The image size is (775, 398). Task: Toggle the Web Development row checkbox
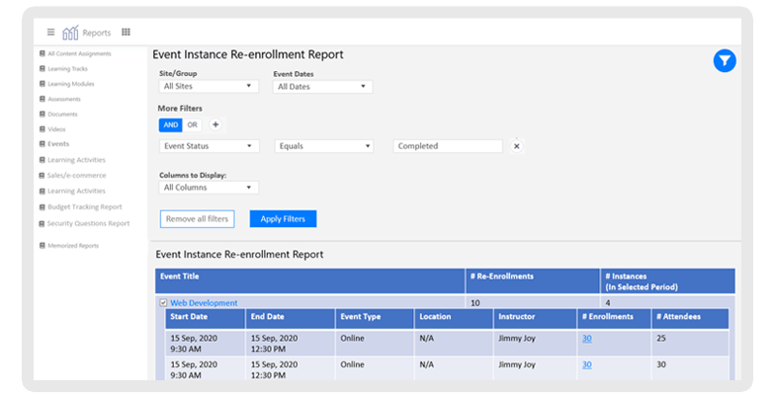tap(163, 302)
